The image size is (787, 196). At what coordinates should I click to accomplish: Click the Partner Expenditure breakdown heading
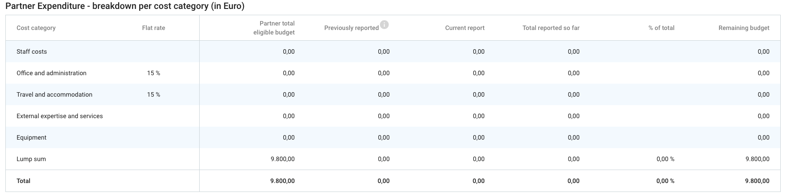(125, 7)
